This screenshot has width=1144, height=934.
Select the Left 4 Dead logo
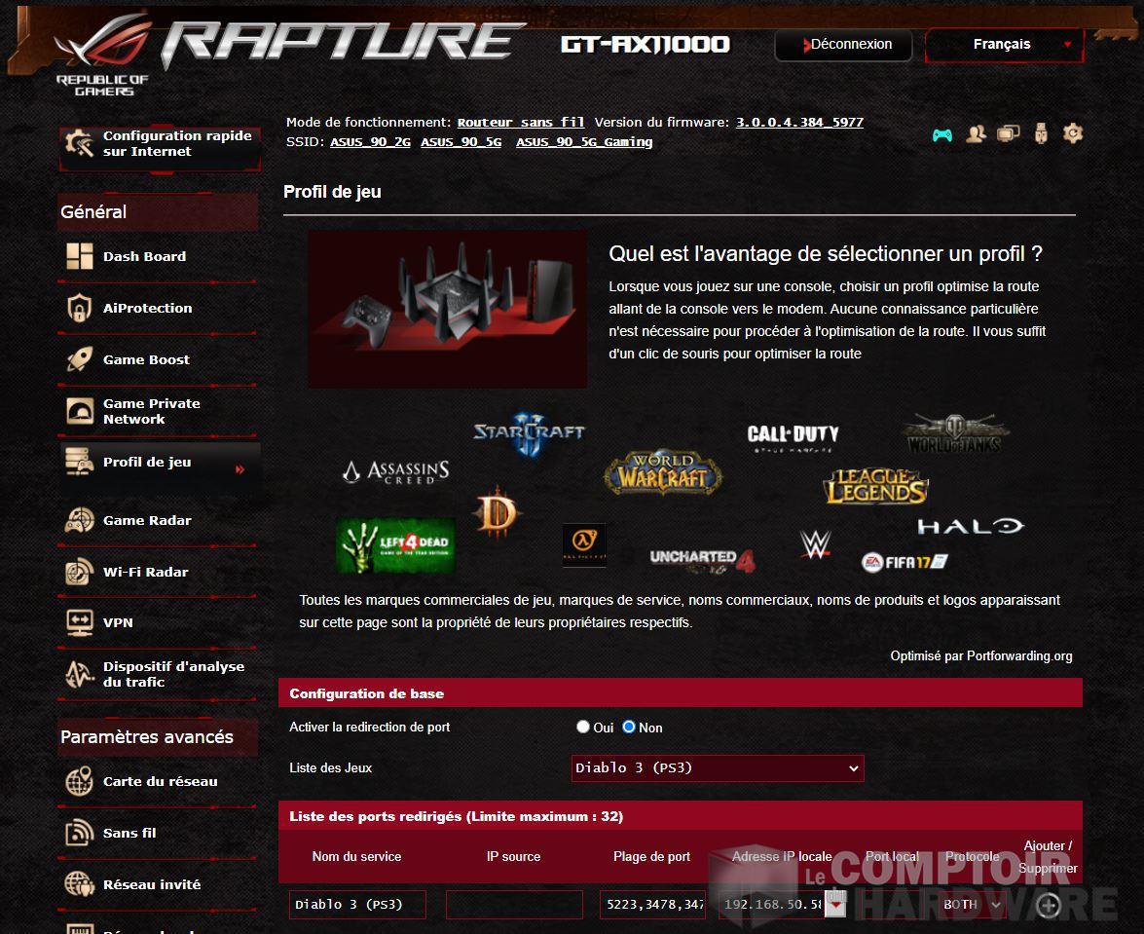tap(396, 545)
